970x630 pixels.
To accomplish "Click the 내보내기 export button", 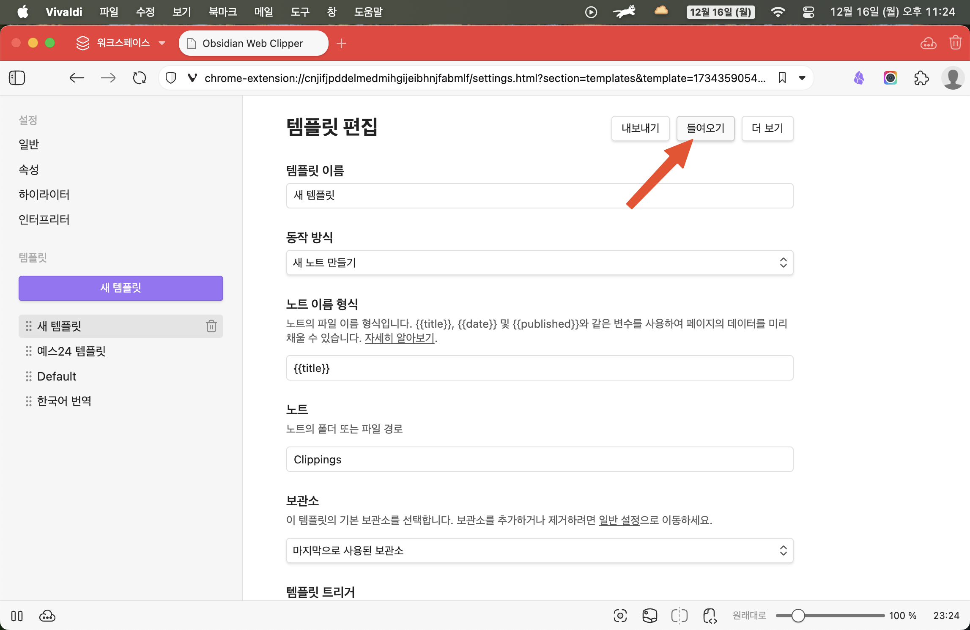I will tap(640, 128).
